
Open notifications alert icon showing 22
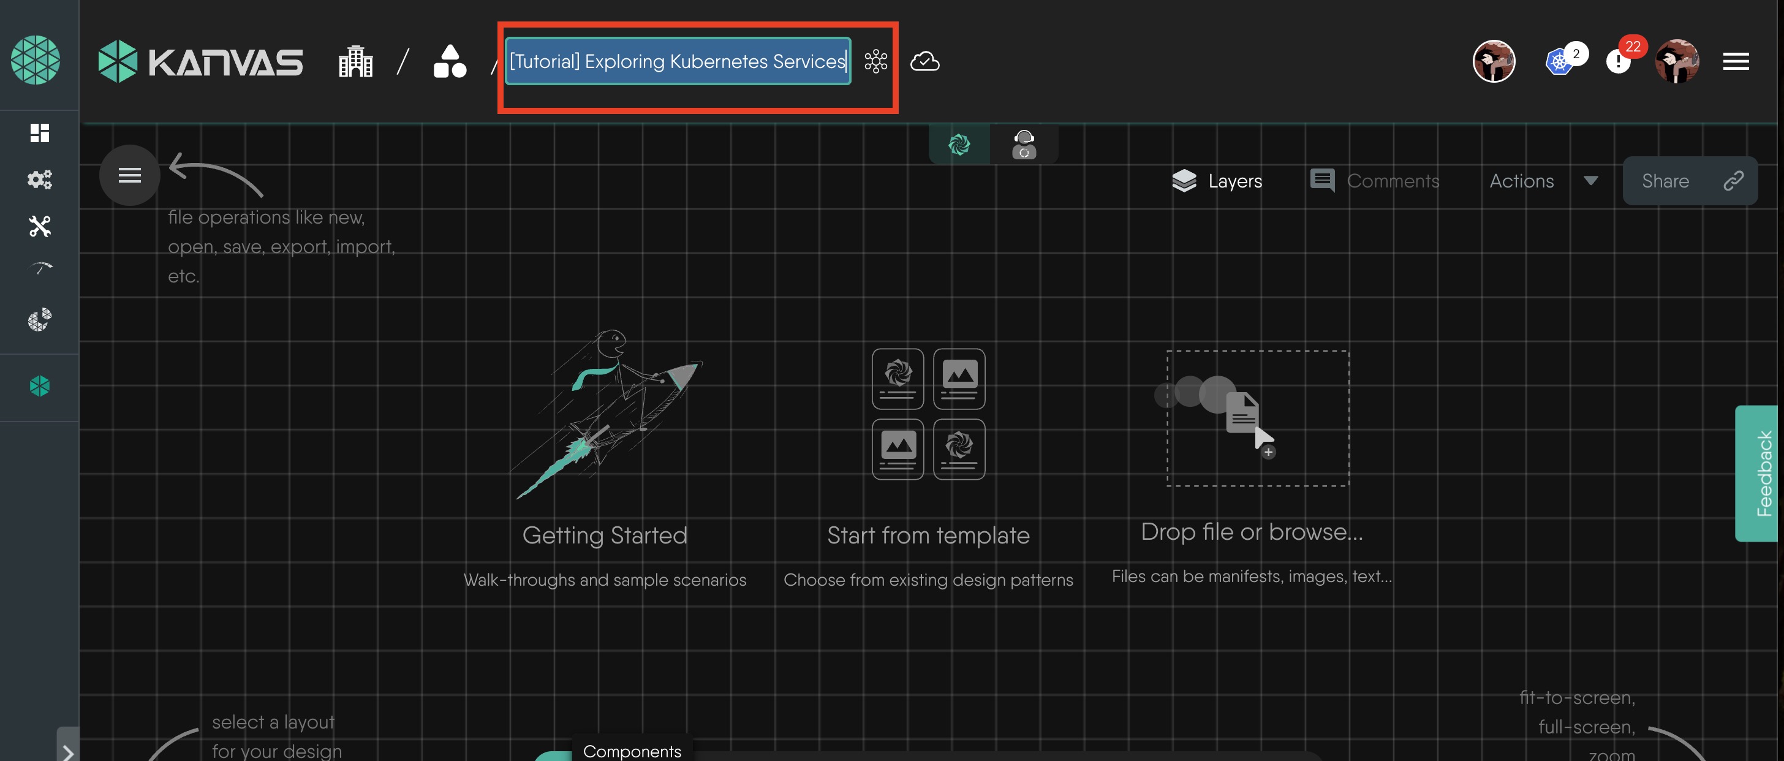click(x=1618, y=62)
